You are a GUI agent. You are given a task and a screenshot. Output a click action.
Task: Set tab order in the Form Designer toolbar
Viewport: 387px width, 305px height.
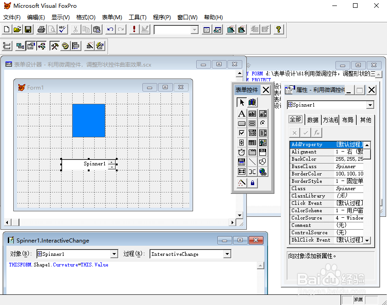[7, 46]
